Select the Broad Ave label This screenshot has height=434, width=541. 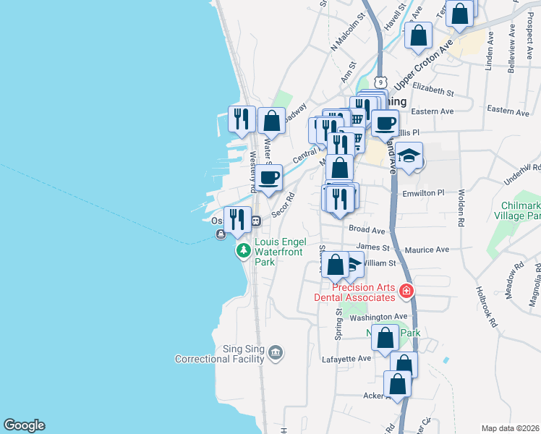(367, 229)
